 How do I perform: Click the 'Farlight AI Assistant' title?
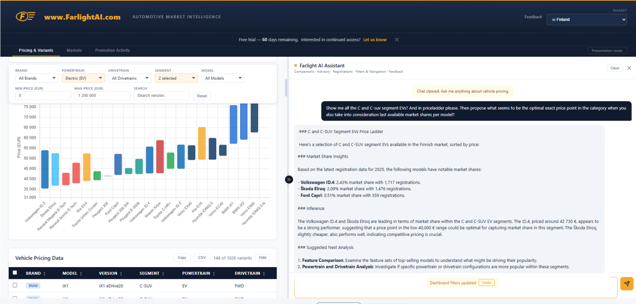click(x=322, y=66)
